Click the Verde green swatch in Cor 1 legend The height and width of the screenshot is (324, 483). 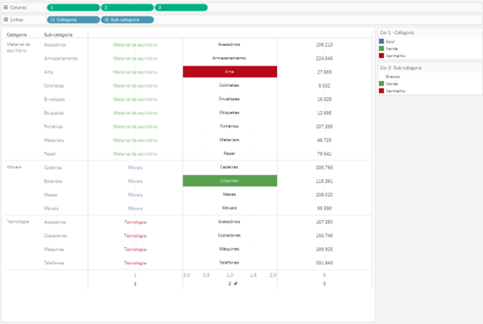pyautogui.click(x=382, y=49)
